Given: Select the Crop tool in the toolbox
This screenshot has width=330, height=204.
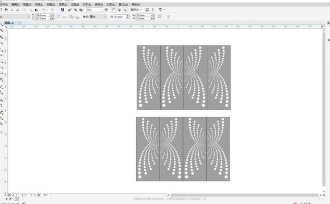Looking at the screenshot, I should pos(1,37).
